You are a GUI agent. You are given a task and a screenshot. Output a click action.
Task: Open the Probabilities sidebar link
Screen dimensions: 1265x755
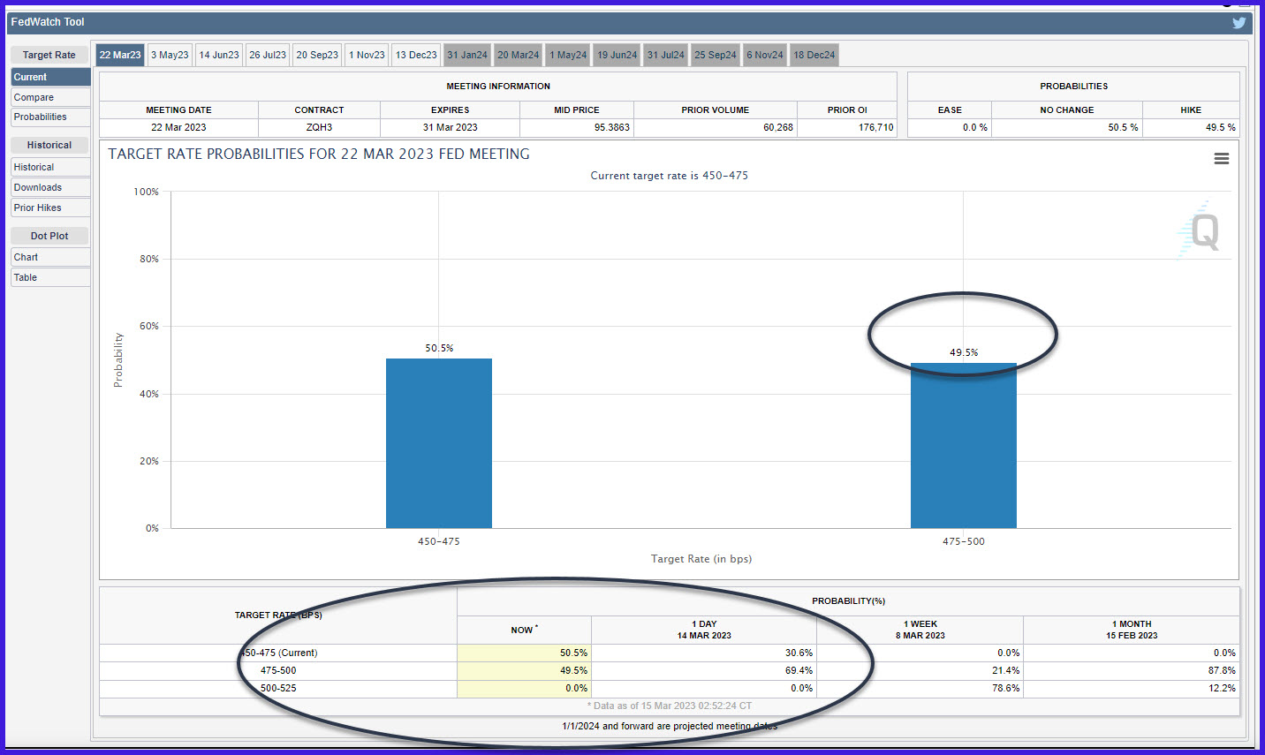pyautogui.click(x=50, y=117)
